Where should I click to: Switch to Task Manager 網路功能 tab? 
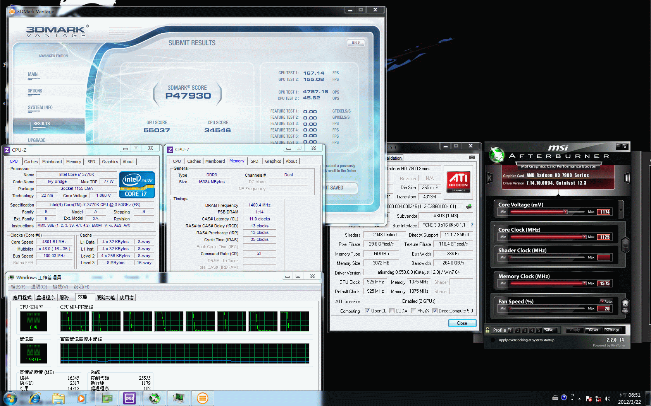pyautogui.click(x=106, y=297)
